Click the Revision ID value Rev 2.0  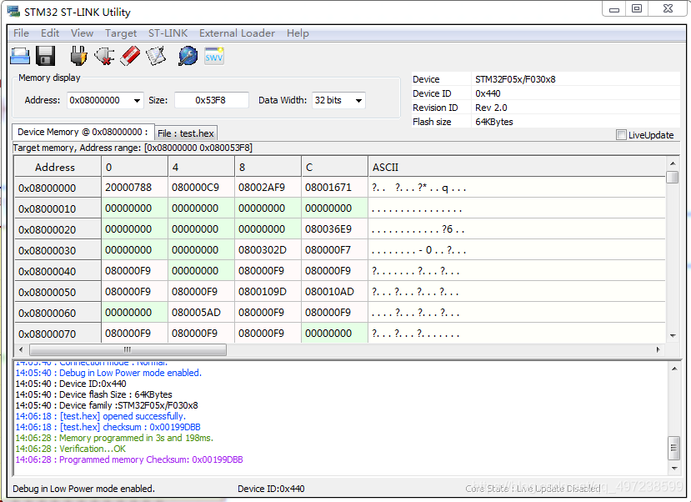coord(491,108)
